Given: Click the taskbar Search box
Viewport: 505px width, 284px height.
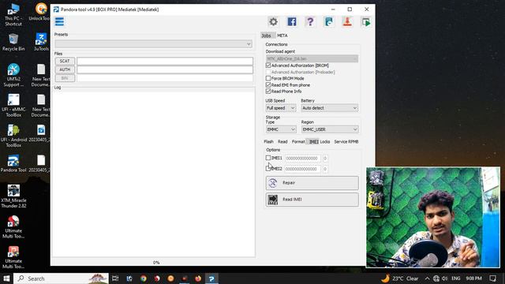Looking at the screenshot, I should [62, 278].
